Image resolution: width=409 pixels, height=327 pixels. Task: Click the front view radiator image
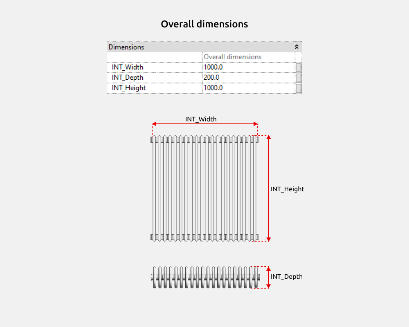[x=204, y=188]
